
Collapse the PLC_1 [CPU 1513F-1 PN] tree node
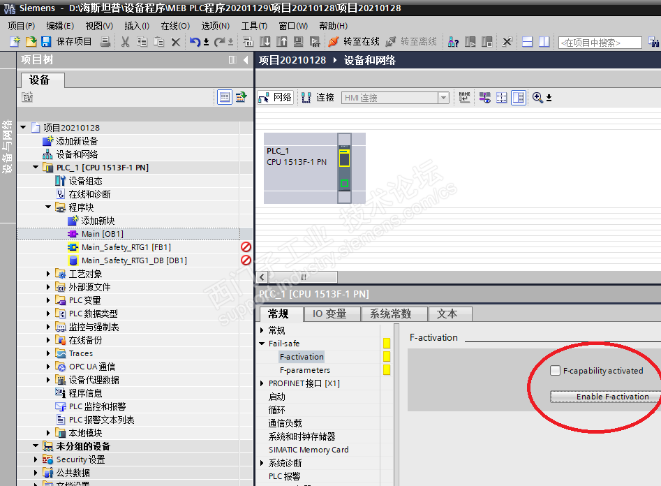click(36, 168)
